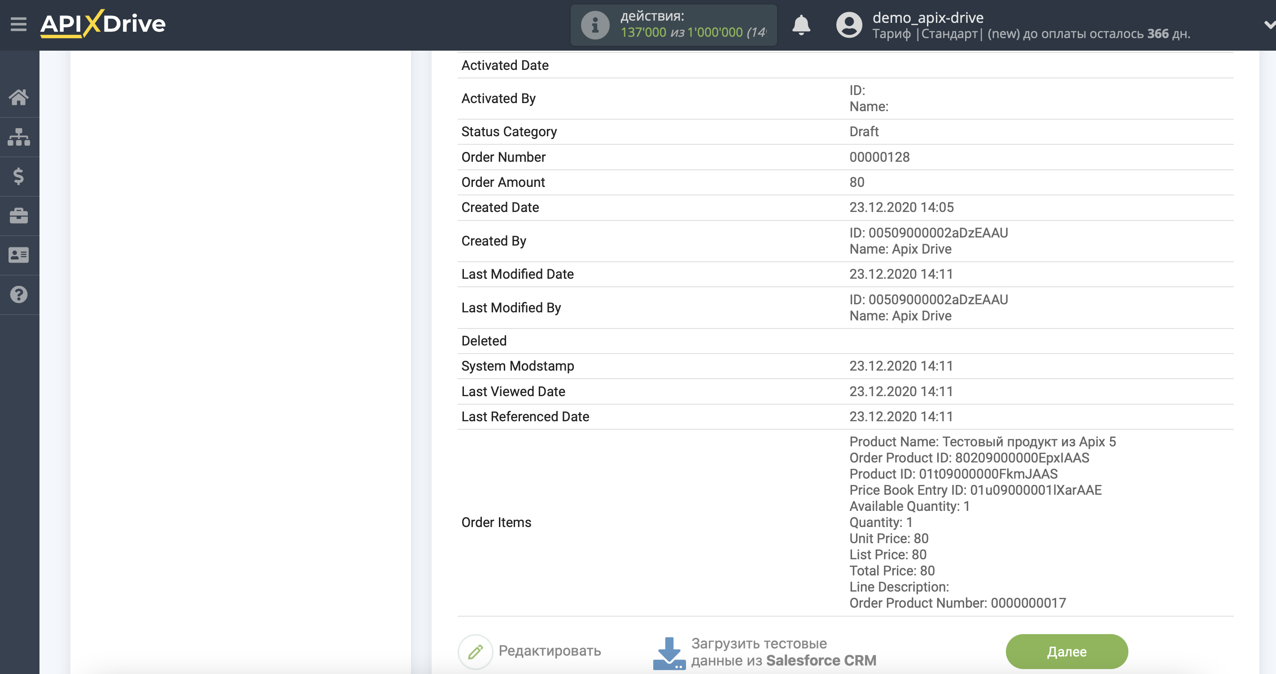Click the download test data icon
Image resolution: width=1276 pixels, height=674 pixels.
point(669,653)
